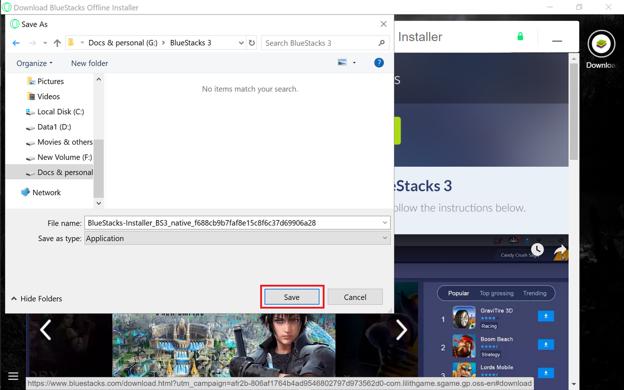Click the New folder button

click(x=89, y=63)
